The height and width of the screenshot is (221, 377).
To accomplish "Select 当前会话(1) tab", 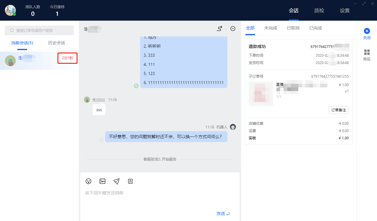I will [22, 43].
